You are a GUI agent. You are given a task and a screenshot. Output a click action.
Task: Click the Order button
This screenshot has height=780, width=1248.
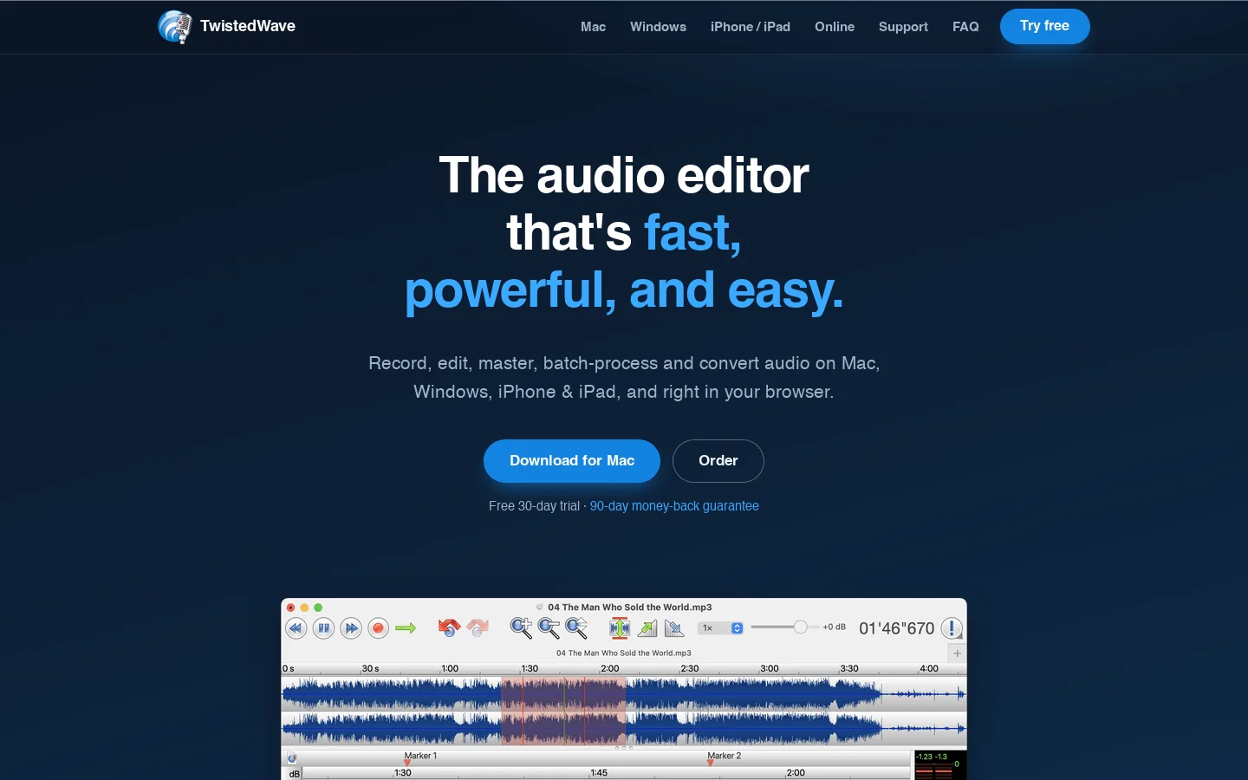pos(718,461)
